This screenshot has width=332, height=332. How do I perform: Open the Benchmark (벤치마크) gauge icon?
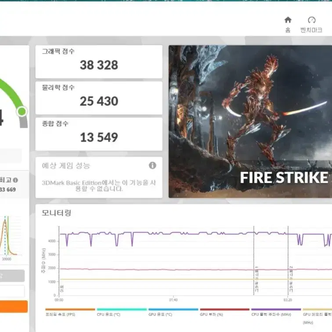311,20
